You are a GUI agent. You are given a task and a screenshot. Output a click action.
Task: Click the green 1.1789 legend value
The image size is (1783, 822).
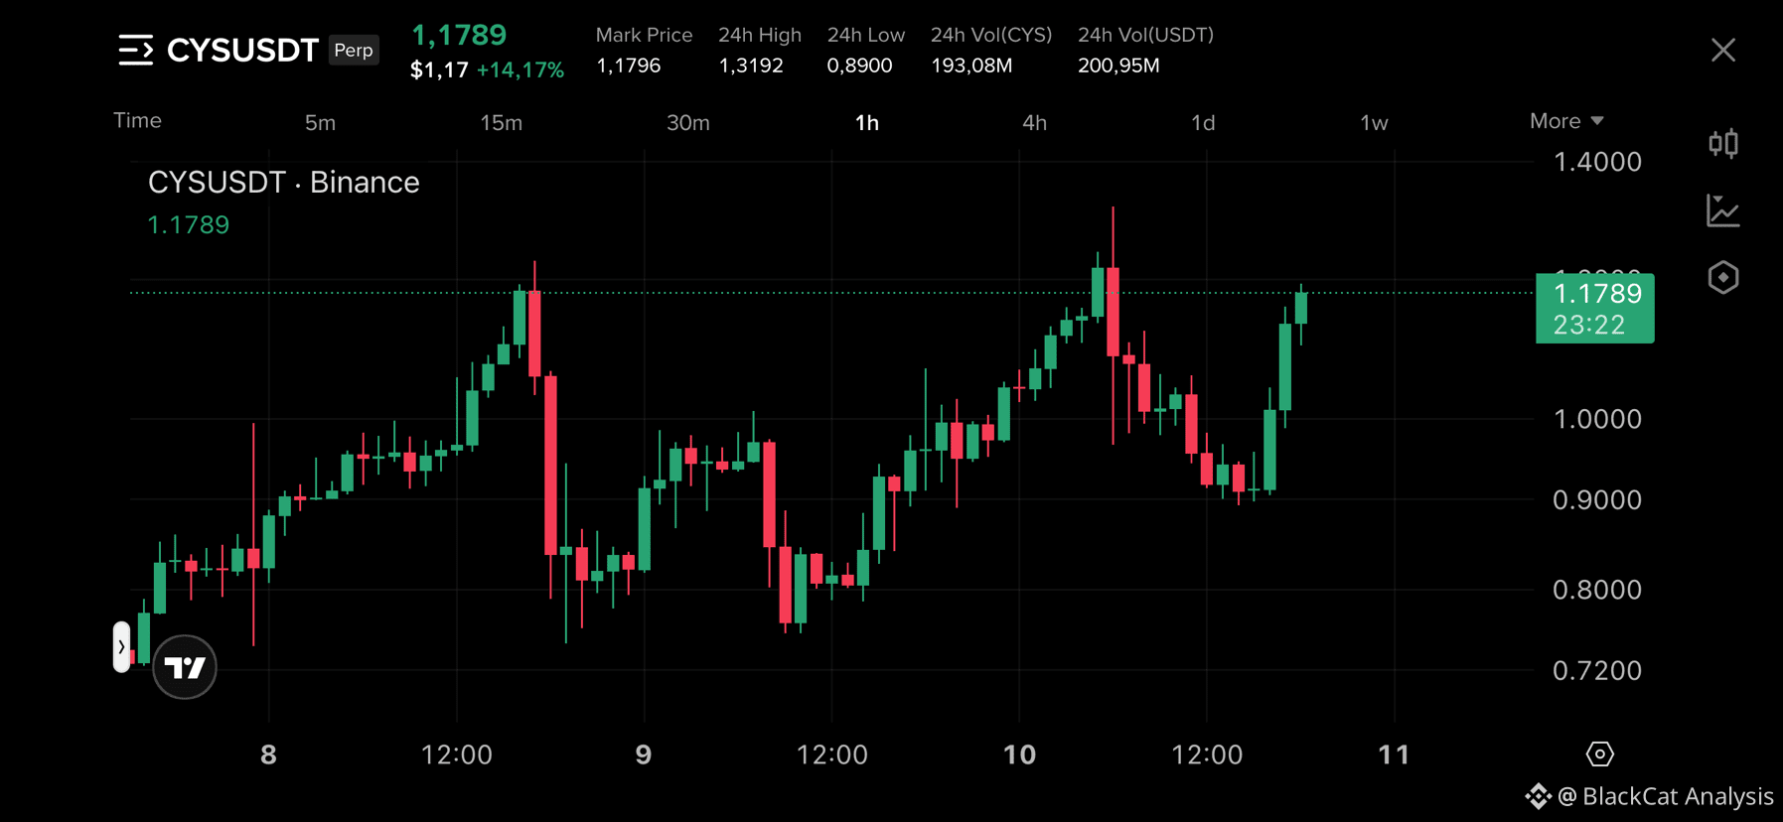tap(189, 225)
